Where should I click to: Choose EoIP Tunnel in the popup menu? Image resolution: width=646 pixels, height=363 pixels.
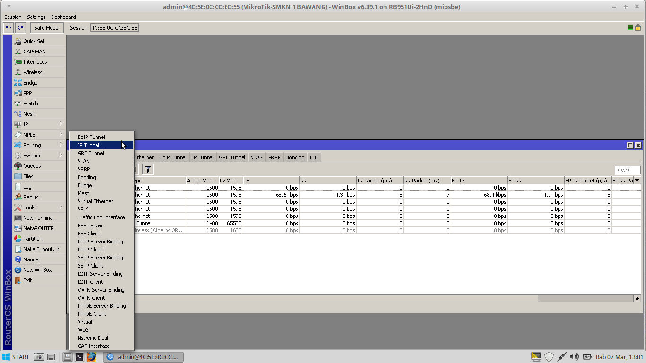point(101,137)
